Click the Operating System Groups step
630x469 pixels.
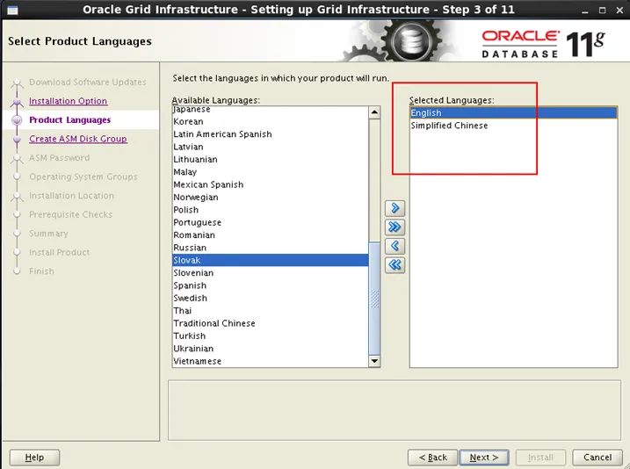coord(83,177)
